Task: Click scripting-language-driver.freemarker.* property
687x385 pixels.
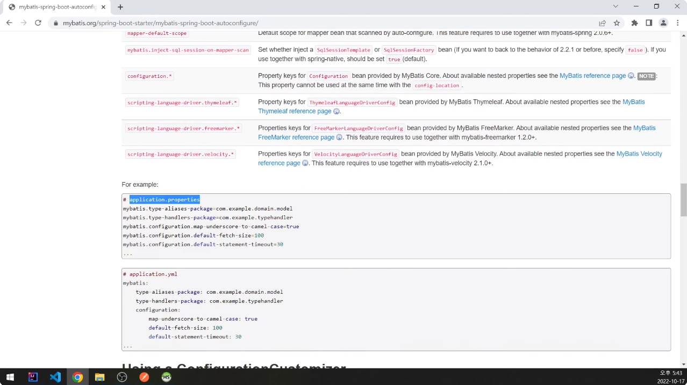Action: [184, 128]
